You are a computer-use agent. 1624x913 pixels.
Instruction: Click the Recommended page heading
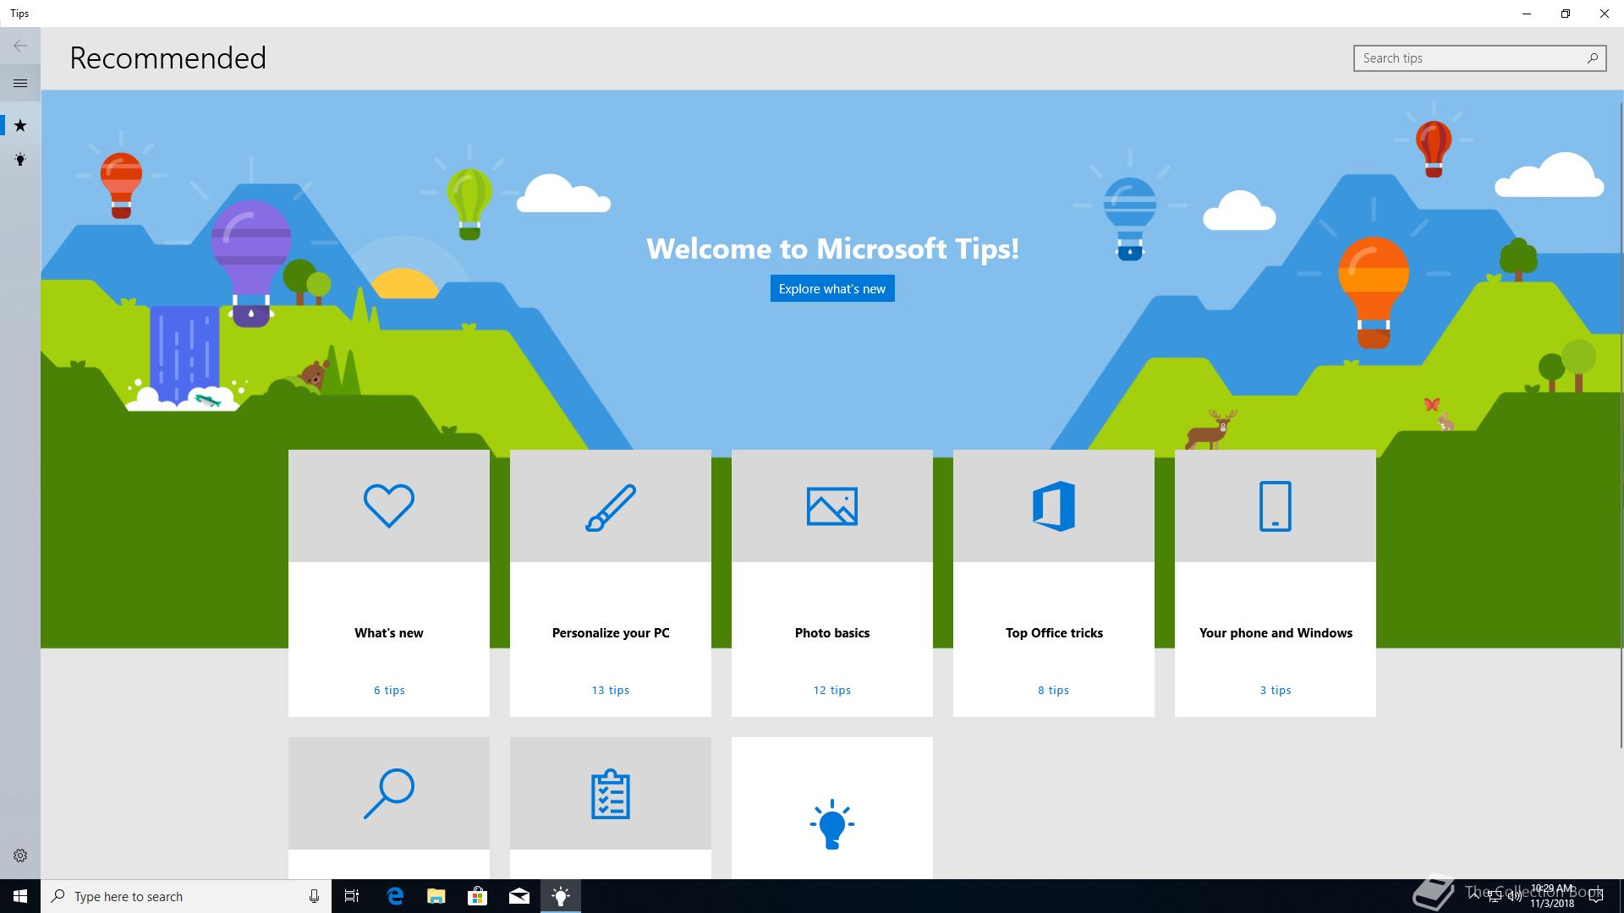point(167,58)
